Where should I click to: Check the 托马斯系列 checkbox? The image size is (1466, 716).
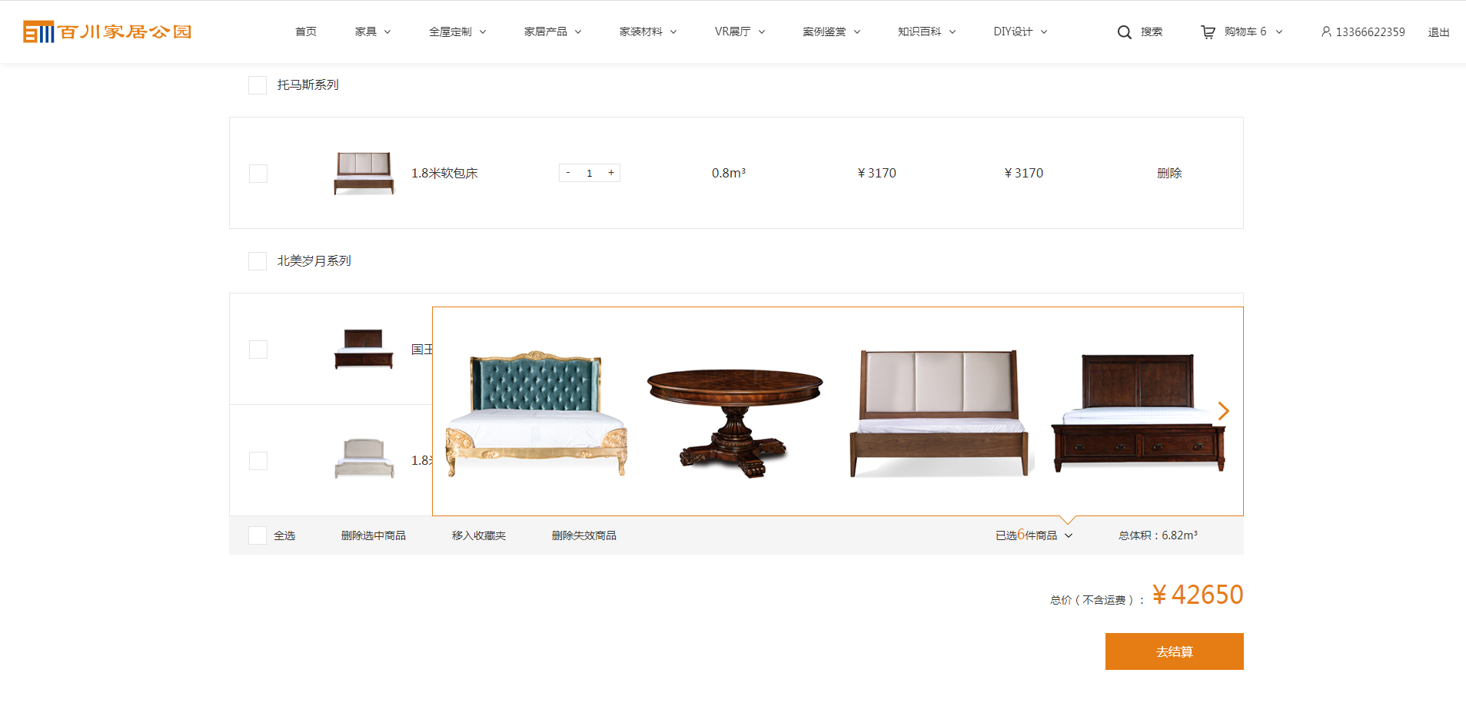(258, 85)
